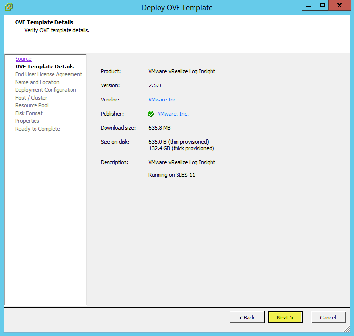Go back to the Source step
Screen dimensions: 354x336
[x=23, y=59]
